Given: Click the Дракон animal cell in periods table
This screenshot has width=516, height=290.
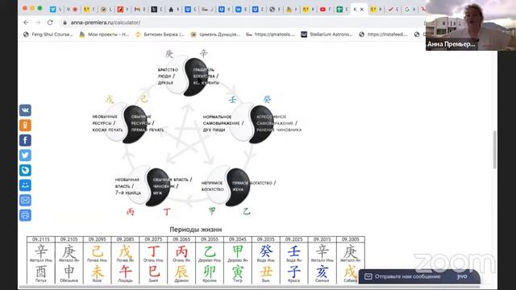Looking at the screenshot, I should [181, 274].
